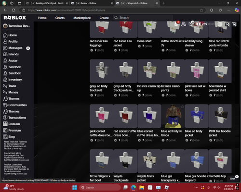Open Edge profile avatar menu
241x192 pixels.
(x=4, y=3)
